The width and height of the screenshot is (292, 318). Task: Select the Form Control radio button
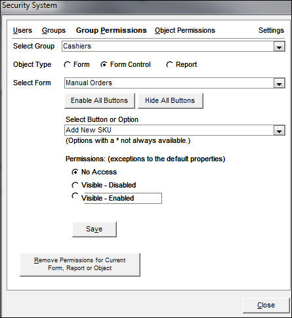104,65
